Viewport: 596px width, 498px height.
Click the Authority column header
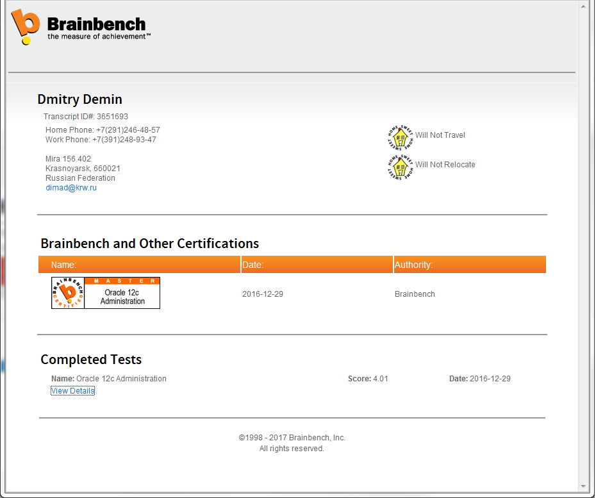coord(413,265)
